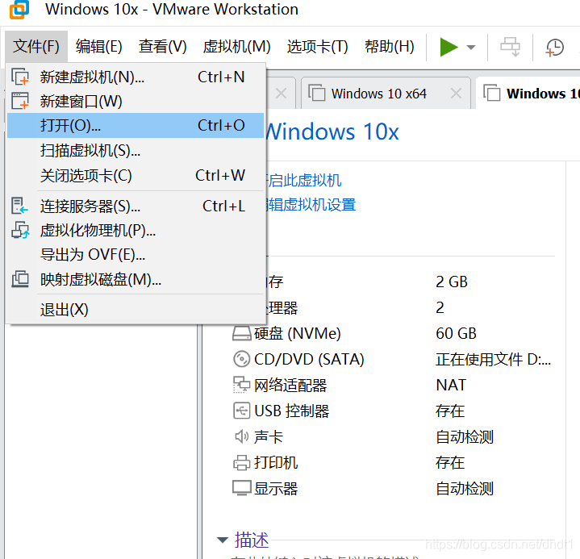
Task: Close the partially hidden leftmost tab
Action: pos(281,94)
